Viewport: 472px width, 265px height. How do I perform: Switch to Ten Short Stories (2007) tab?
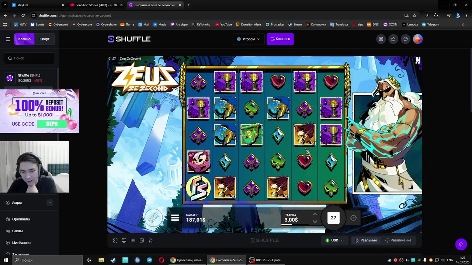click(x=94, y=5)
